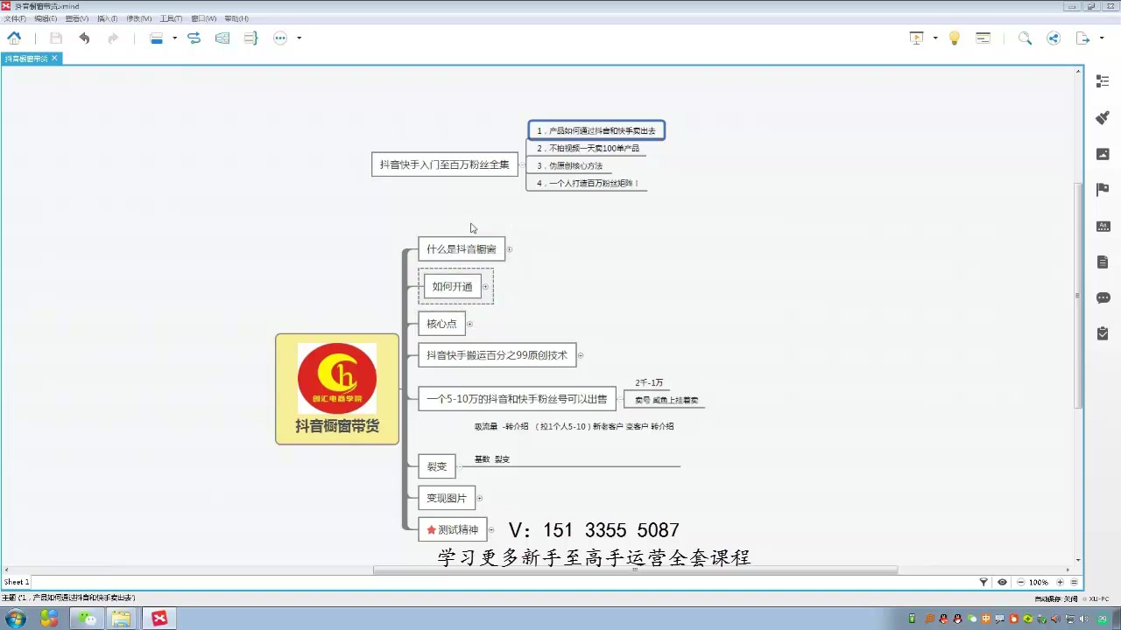Open the Format brush panel

1103,117
